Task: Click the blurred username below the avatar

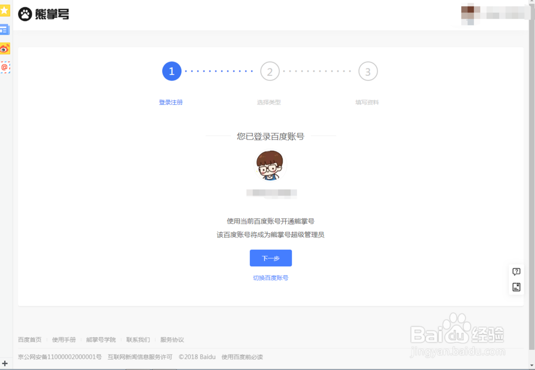Action: click(x=272, y=194)
